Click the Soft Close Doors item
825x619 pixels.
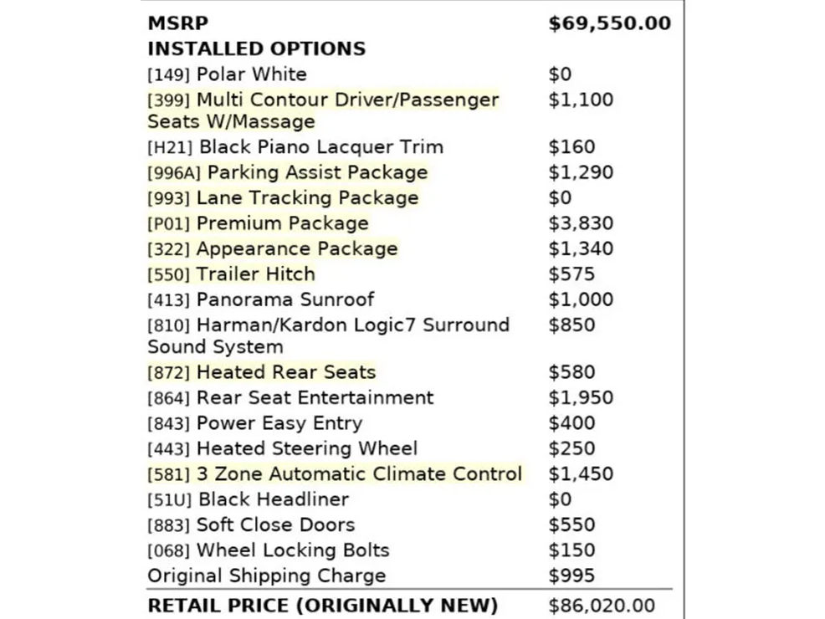(251, 524)
